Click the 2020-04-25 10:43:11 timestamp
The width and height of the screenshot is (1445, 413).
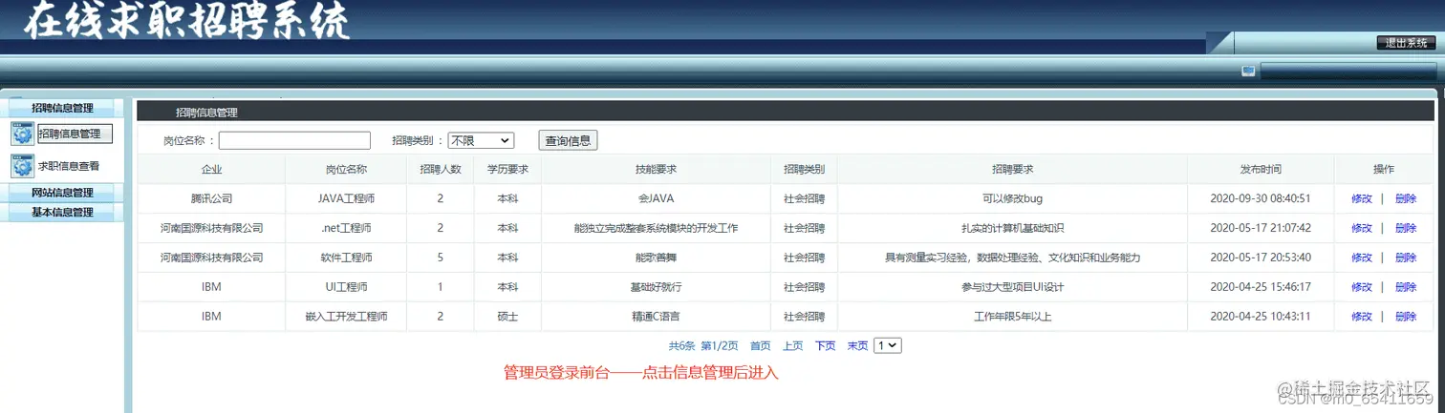point(1261,317)
